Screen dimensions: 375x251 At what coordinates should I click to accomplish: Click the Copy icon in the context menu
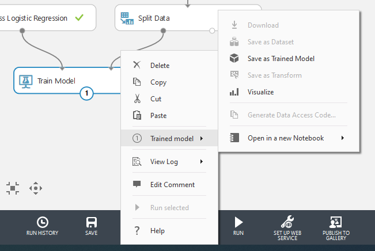tap(137, 82)
